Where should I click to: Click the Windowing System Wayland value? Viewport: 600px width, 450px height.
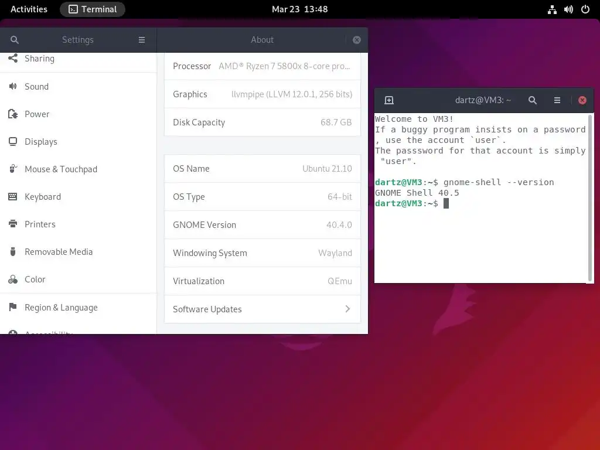click(x=335, y=253)
